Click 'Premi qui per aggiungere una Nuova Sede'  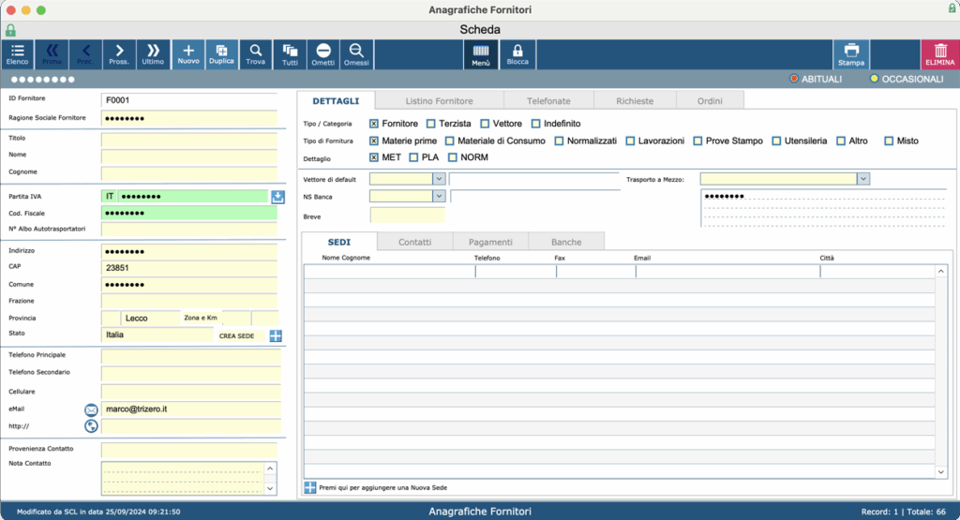click(x=382, y=487)
